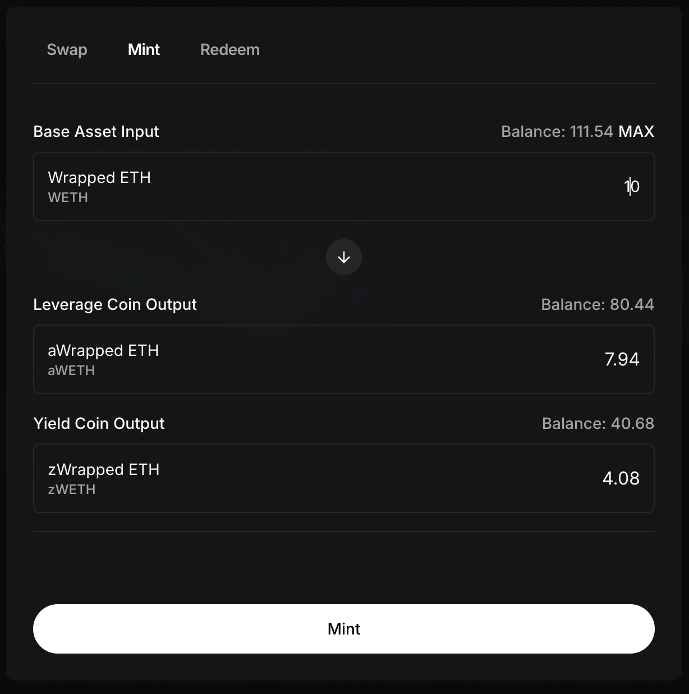Click the Leverage Coin Output label
Viewport: 689px width, 694px height.
[115, 304]
